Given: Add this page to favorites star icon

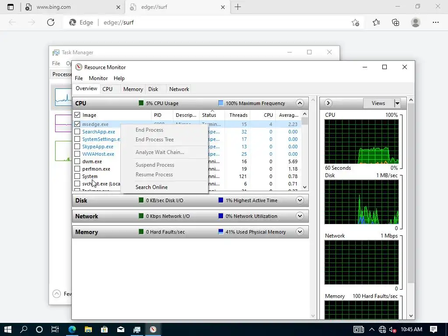Looking at the screenshot, I should point(355,22).
